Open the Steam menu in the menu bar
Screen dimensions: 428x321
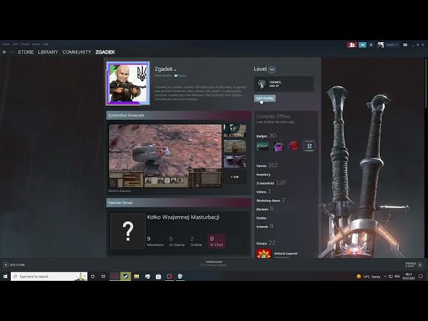point(6,44)
